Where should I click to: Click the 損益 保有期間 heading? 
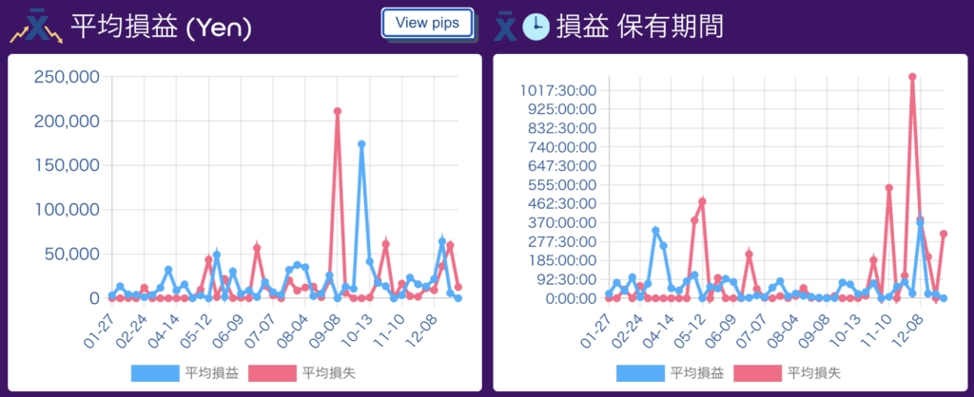point(640,27)
